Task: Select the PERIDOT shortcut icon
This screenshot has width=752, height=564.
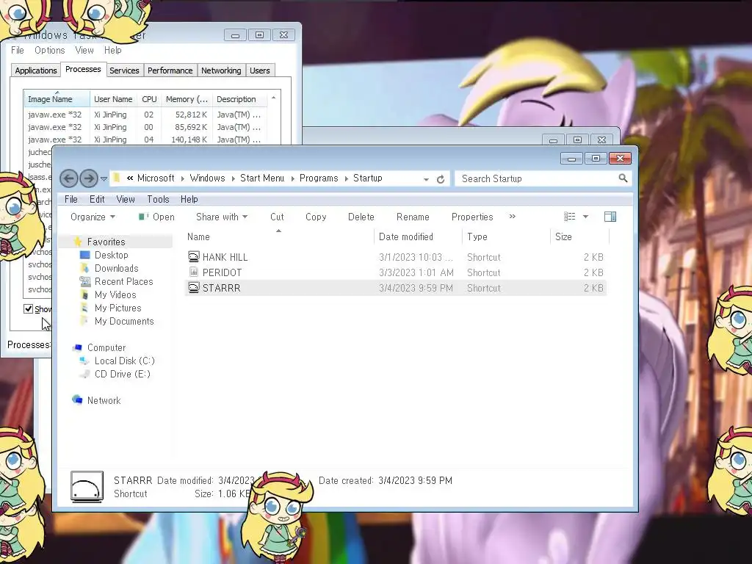Action: [x=194, y=272]
